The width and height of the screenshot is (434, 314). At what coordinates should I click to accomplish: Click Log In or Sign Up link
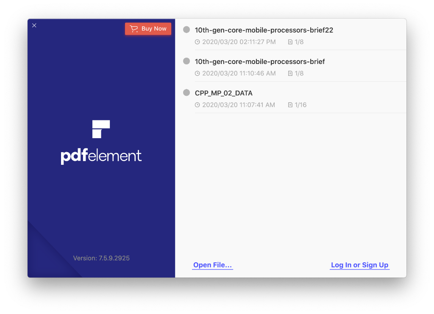(x=359, y=265)
